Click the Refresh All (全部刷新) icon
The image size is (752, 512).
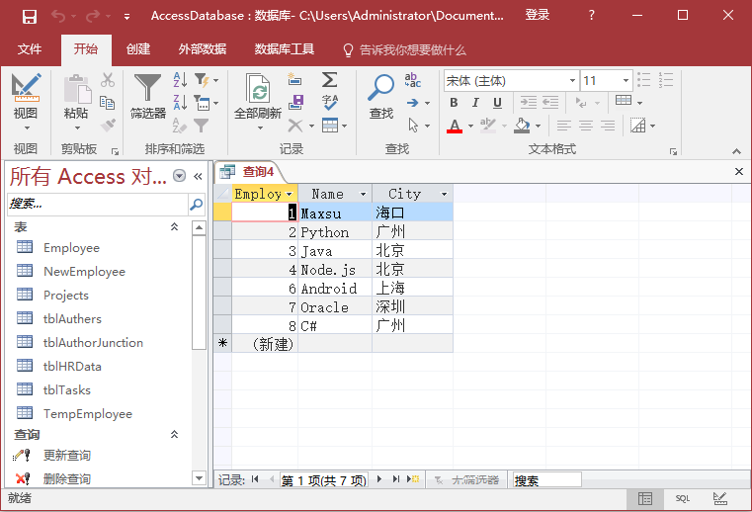258,90
